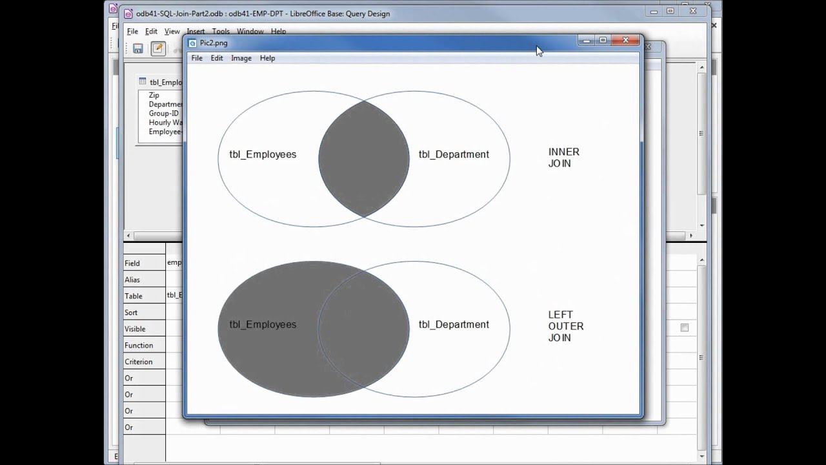Image resolution: width=826 pixels, height=465 pixels.
Task: Maximize the Pic2.png viewer window
Action: pos(603,41)
